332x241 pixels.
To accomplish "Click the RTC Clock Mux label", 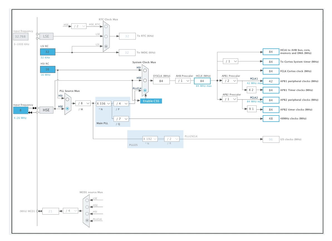I will click(x=109, y=19).
